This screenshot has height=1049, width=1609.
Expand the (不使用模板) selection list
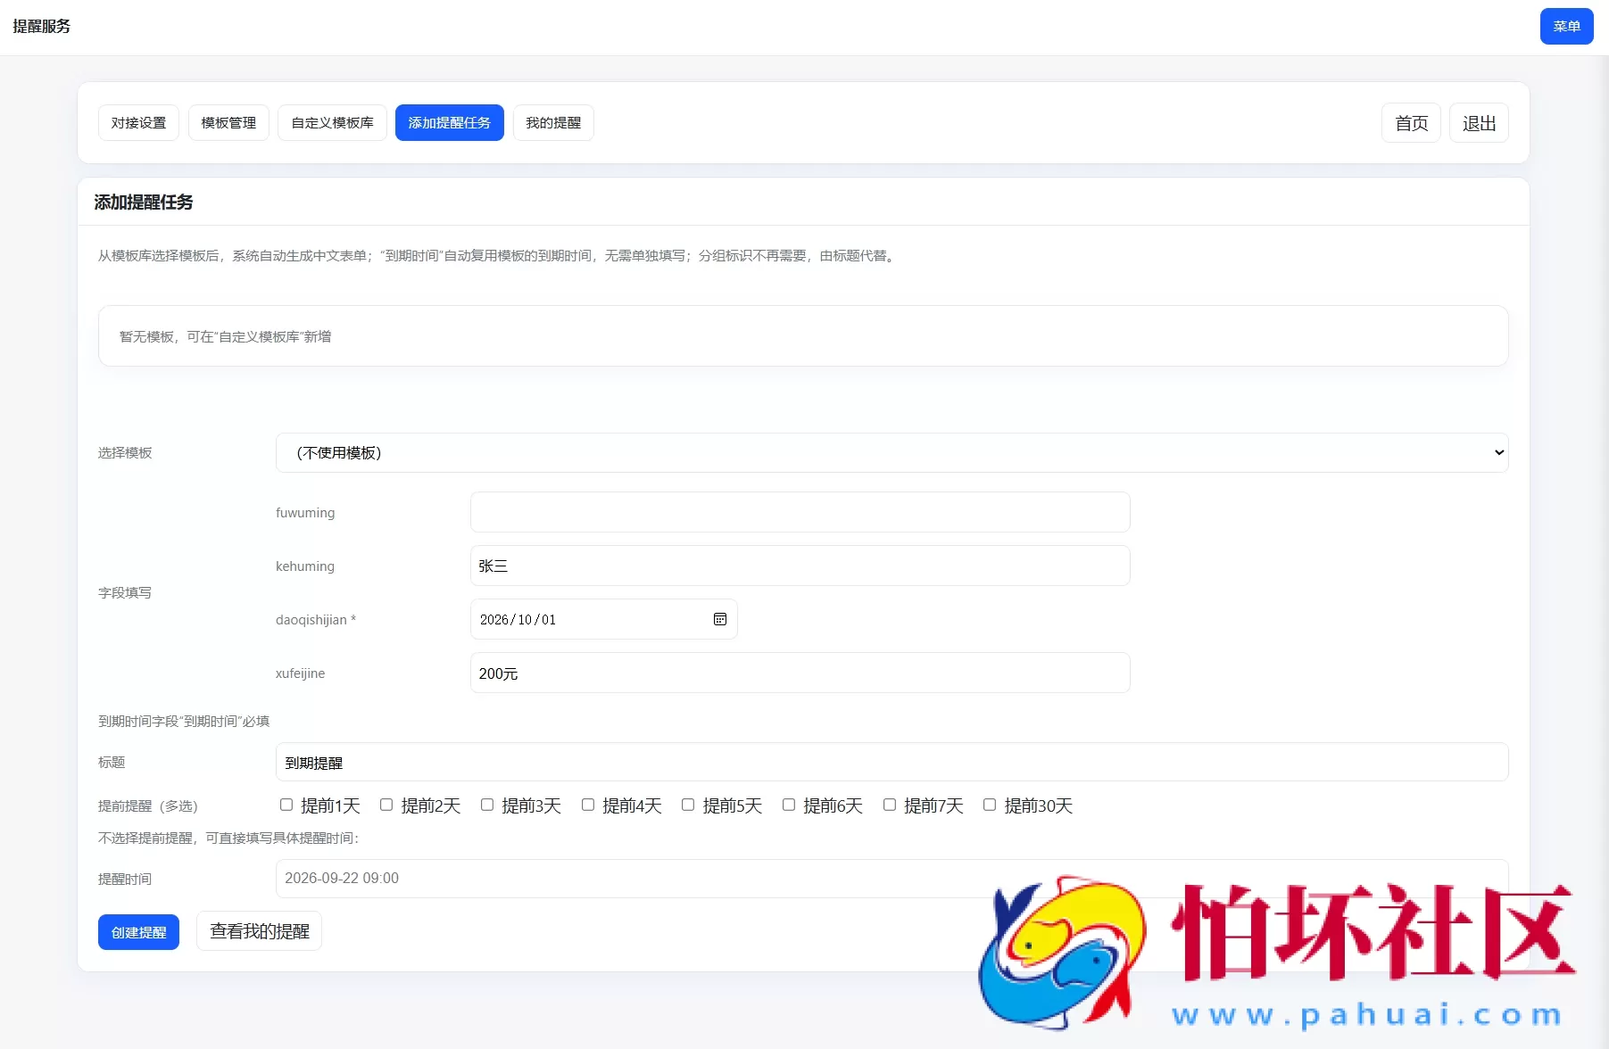click(892, 452)
